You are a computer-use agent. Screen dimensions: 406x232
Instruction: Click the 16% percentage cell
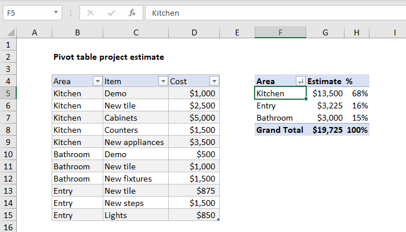(x=357, y=106)
